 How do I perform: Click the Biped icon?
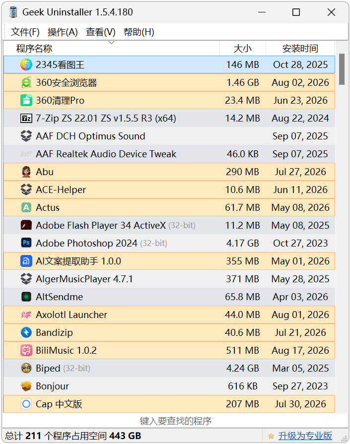point(26,368)
